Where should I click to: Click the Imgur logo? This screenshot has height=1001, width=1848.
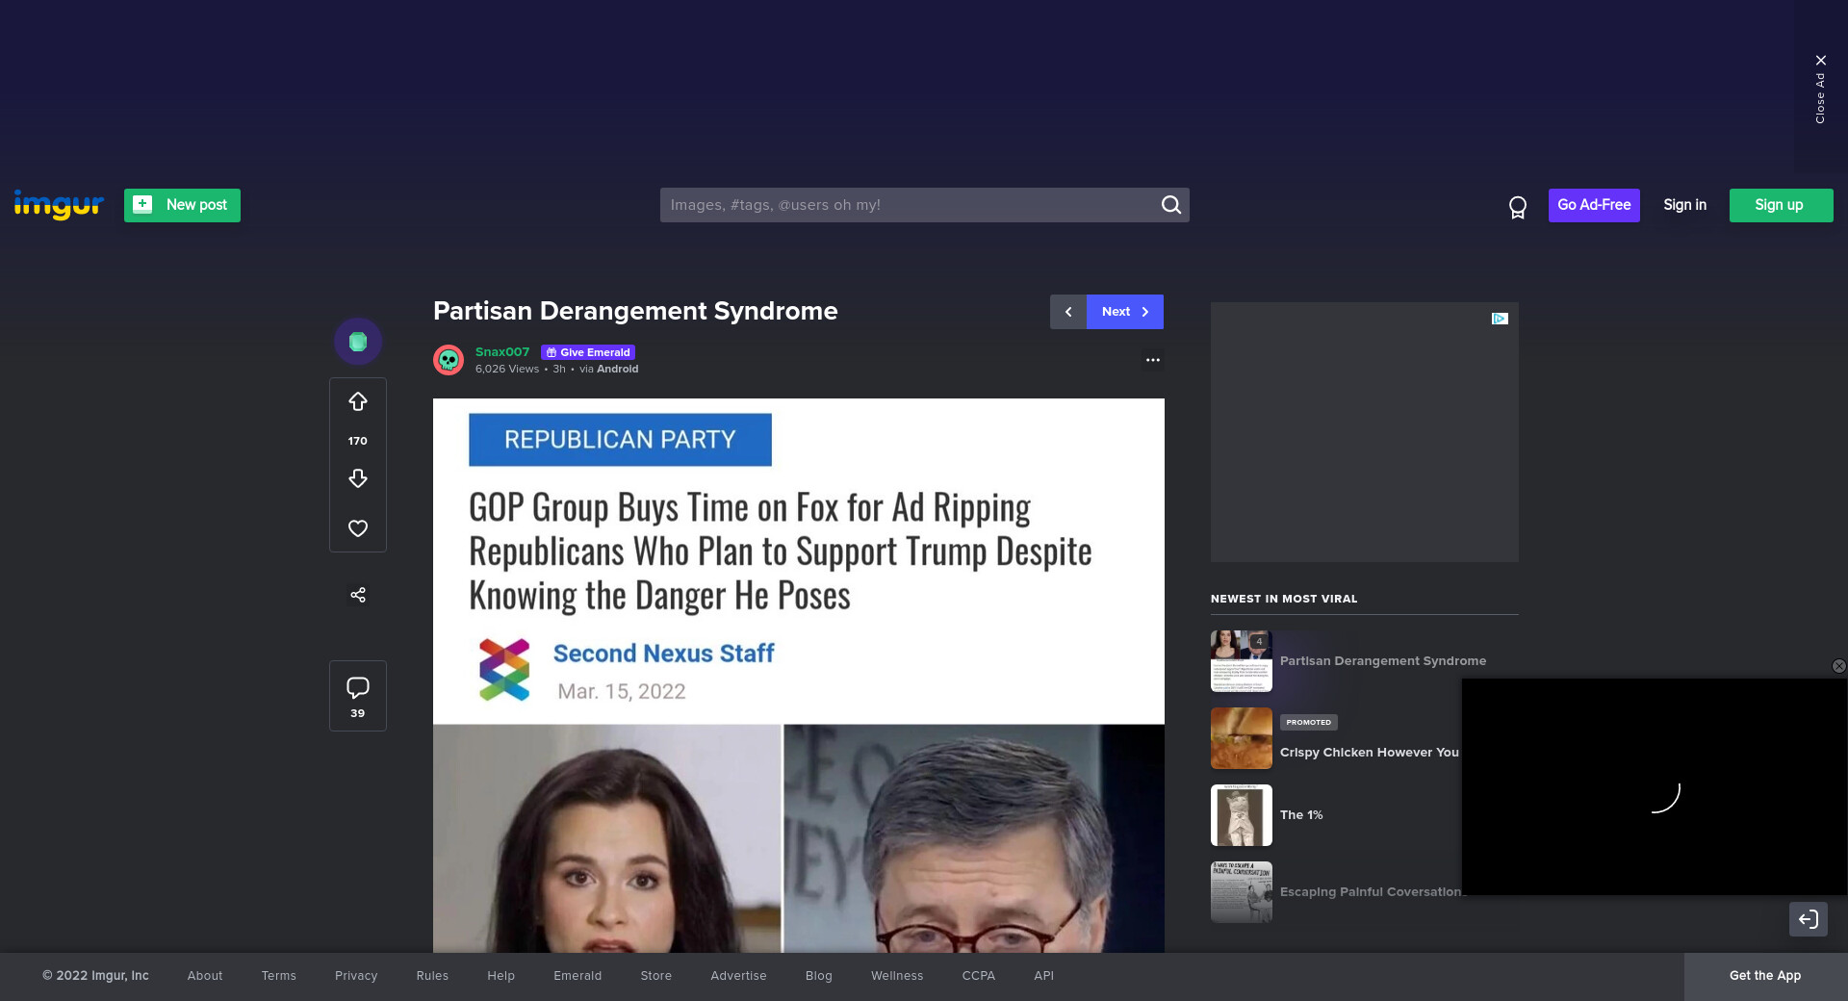coord(59,205)
